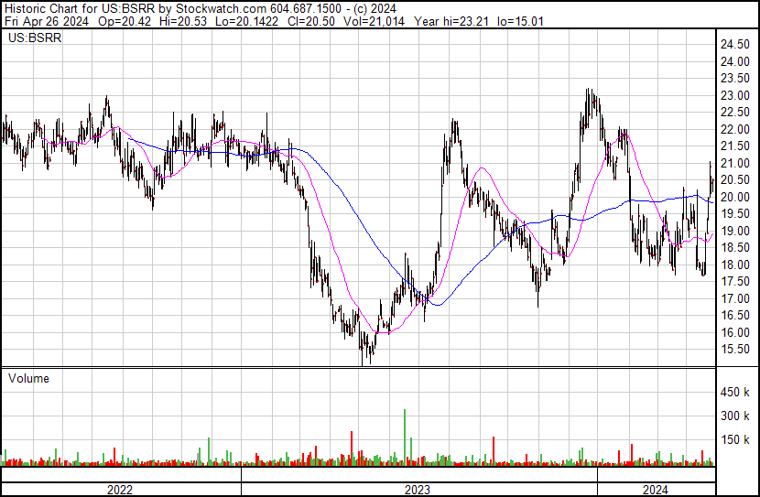Click the 'Op=20.42' opening price value

tap(125, 21)
